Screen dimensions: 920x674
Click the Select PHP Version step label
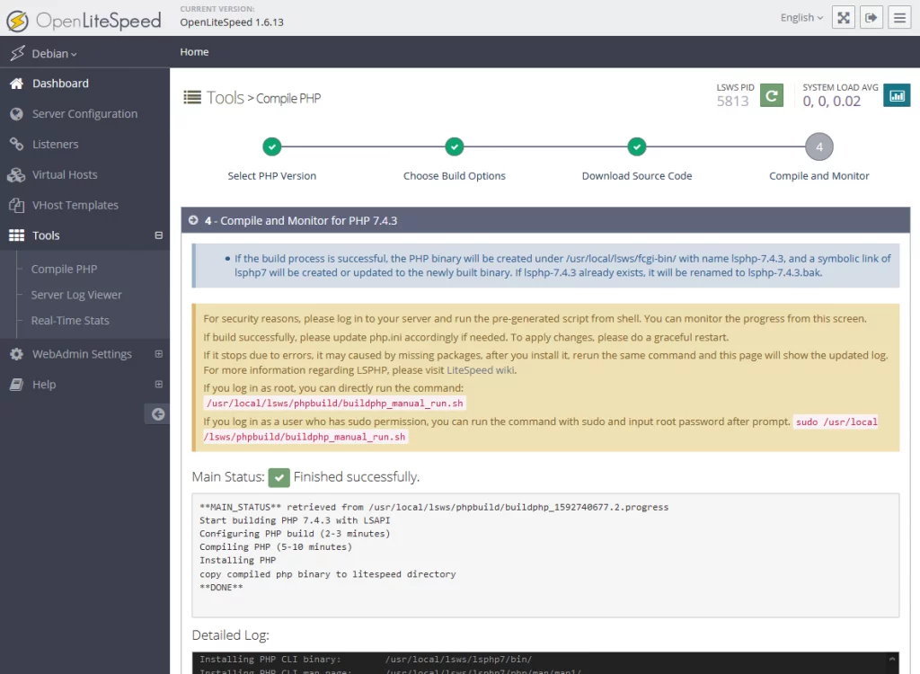pos(271,175)
